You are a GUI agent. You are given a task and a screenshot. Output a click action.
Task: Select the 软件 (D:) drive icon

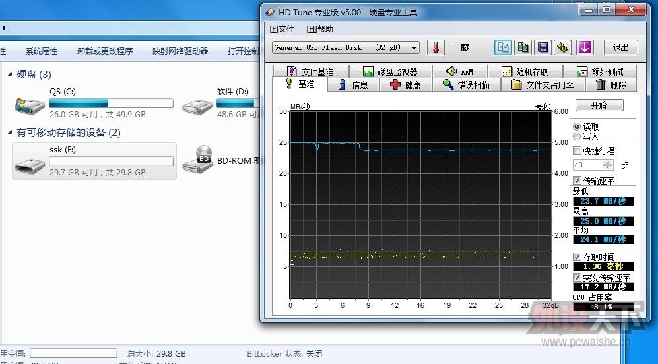point(197,107)
